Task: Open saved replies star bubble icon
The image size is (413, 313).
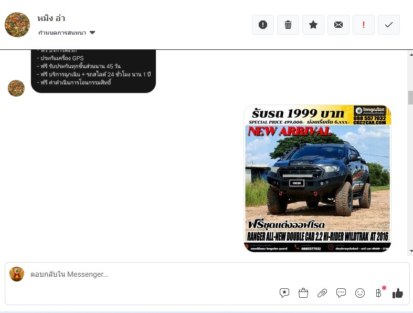Action: (x=284, y=293)
